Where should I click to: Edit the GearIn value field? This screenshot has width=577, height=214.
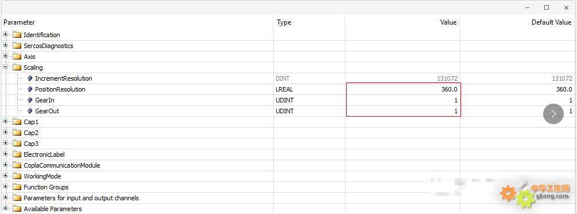tap(403, 100)
